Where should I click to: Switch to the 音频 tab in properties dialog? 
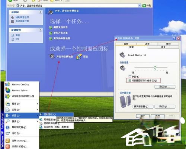tap(126, 44)
